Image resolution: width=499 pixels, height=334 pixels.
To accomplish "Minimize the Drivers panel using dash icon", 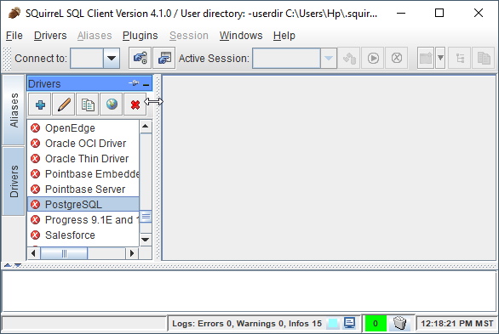I will click(x=146, y=84).
